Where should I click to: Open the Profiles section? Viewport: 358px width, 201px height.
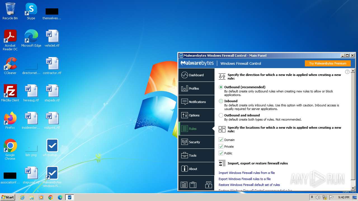pyautogui.click(x=196, y=88)
